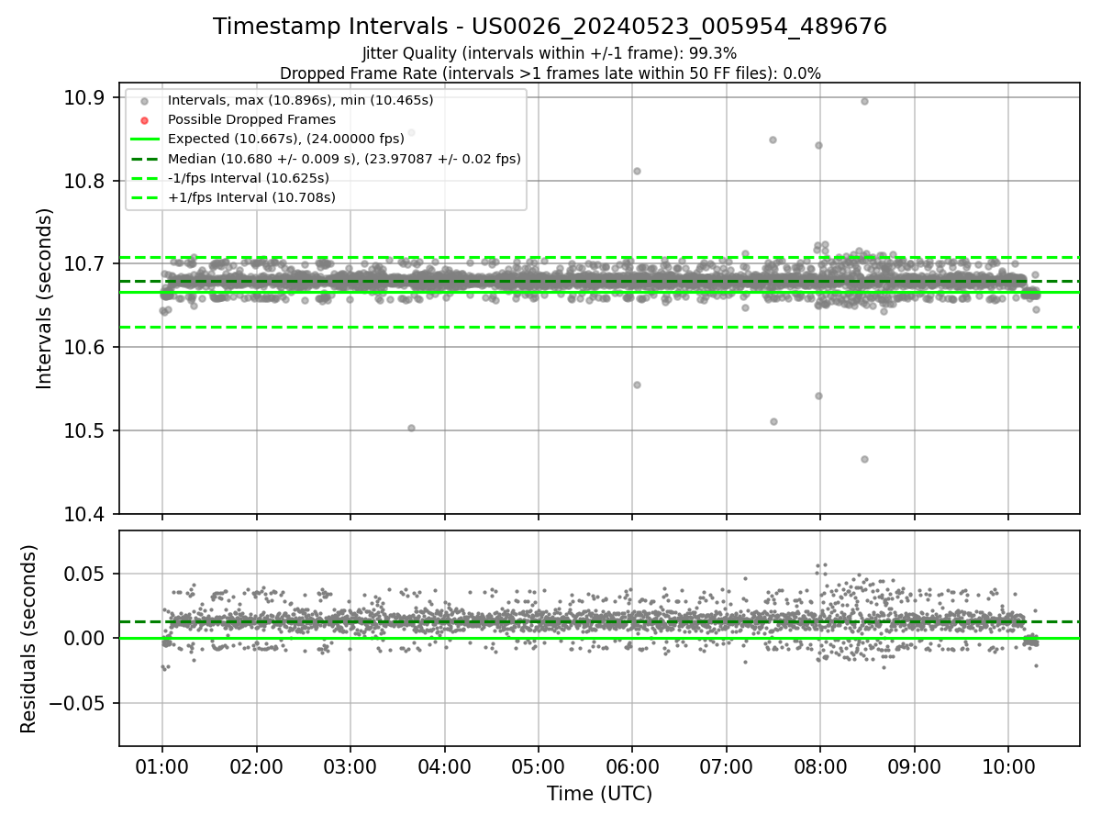Click the outlier point near 07:30 at 10.85

(773, 140)
